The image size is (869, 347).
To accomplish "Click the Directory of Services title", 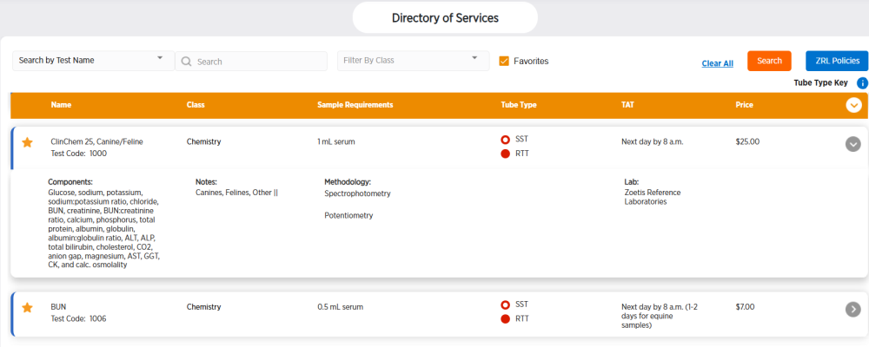I will pyautogui.click(x=445, y=17).
